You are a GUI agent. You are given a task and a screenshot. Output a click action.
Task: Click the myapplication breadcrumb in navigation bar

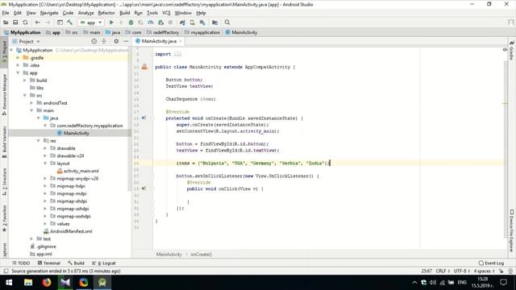click(202, 32)
